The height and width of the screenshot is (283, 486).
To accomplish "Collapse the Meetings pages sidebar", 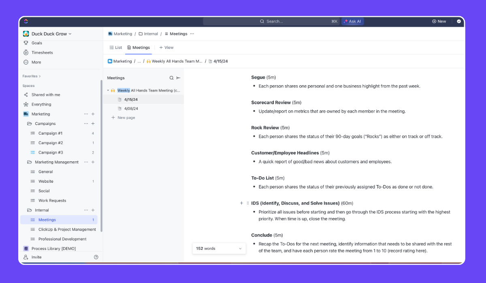I will tap(178, 78).
